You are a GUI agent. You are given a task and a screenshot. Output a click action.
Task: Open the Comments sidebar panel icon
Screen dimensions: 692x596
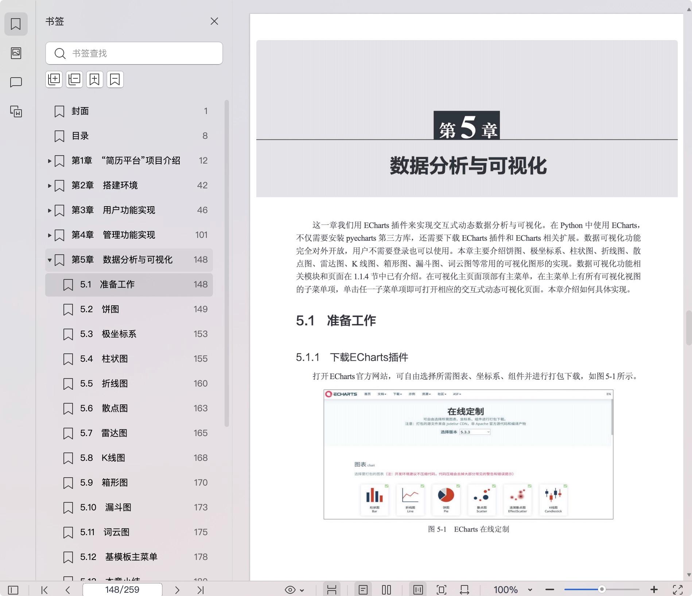click(16, 82)
